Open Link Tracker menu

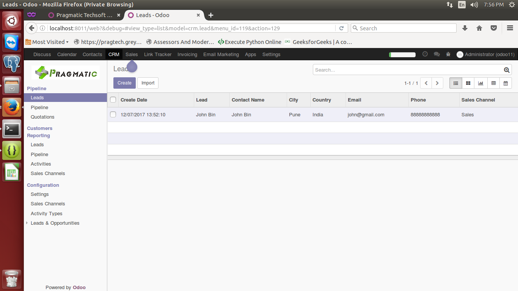(158, 54)
